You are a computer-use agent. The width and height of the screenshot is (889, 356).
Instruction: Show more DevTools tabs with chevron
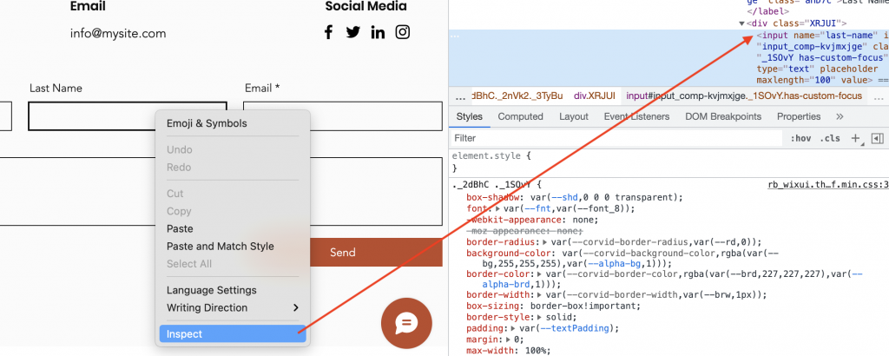(840, 116)
